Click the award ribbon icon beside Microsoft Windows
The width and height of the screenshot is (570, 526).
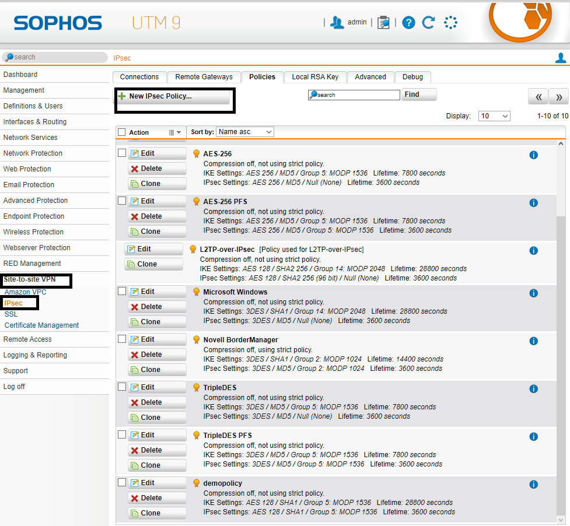(196, 292)
